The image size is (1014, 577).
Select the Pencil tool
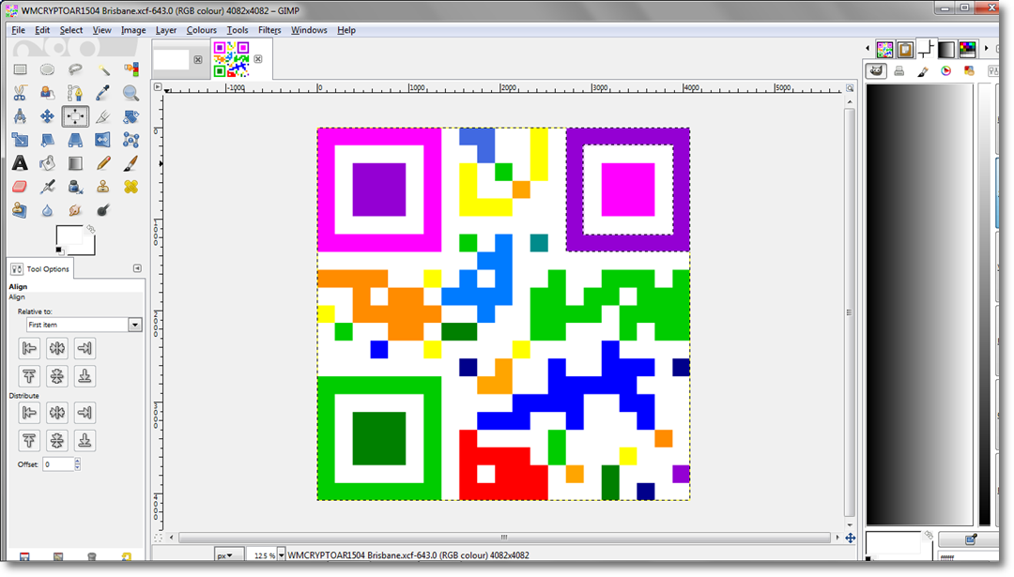point(103,163)
